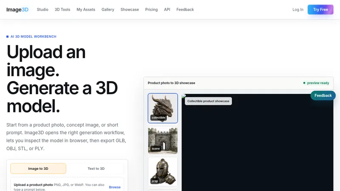Navigate to Showcase

point(130,9)
